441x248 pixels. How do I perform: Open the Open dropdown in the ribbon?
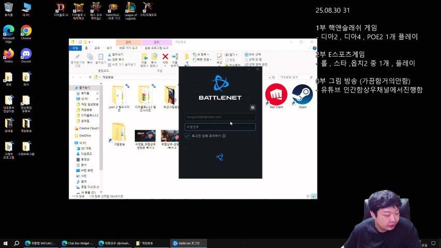click(231, 55)
